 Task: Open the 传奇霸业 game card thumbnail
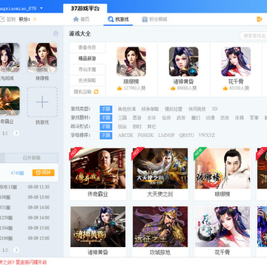coord(98,168)
